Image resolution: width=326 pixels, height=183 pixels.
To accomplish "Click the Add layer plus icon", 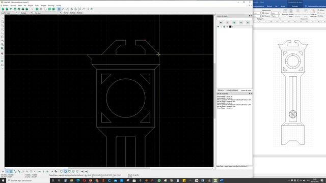I will click(234, 22).
